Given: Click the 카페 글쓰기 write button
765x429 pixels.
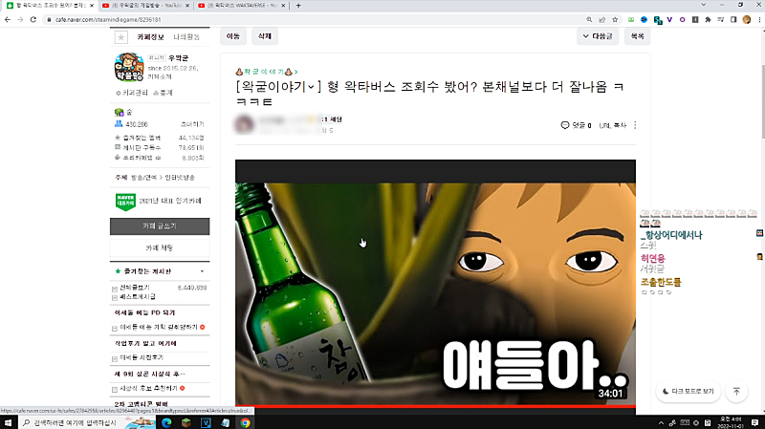Looking at the screenshot, I should click(x=160, y=226).
